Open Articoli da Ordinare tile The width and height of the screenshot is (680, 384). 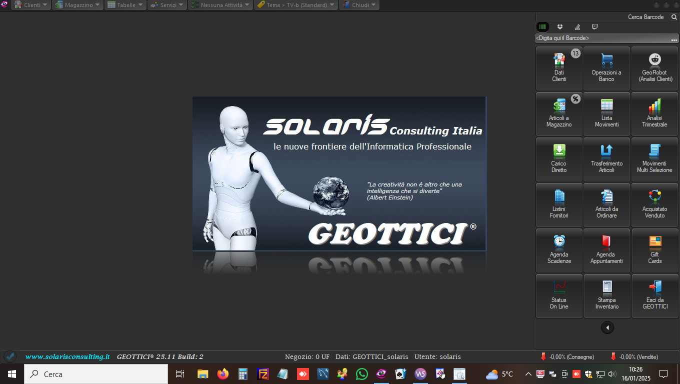tap(606, 205)
